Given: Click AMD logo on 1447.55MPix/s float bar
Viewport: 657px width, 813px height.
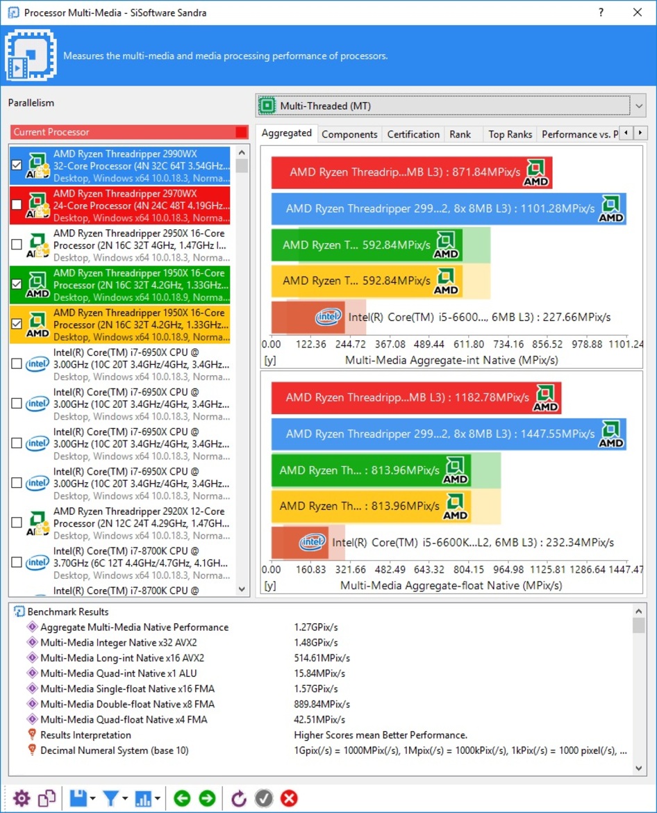Looking at the screenshot, I should tap(610, 434).
